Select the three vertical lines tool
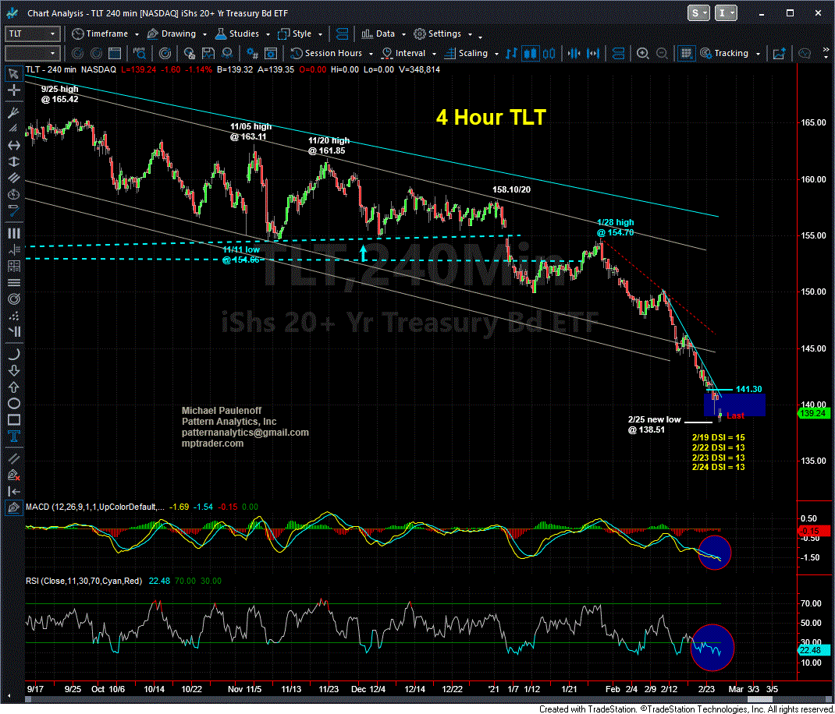Image resolution: width=835 pixels, height=714 pixels. (13, 233)
